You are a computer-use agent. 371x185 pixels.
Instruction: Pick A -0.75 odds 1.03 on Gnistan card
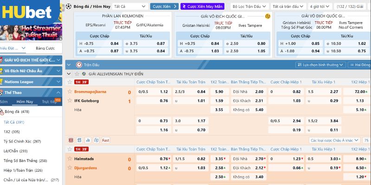point(200,51)
